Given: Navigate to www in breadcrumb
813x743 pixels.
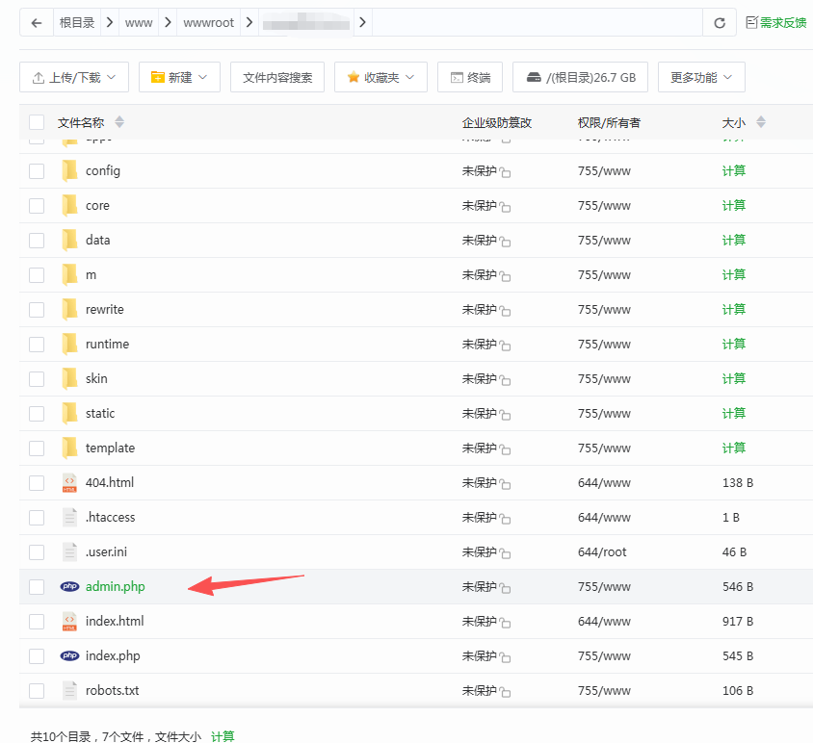Looking at the screenshot, I should coord(139,22).
